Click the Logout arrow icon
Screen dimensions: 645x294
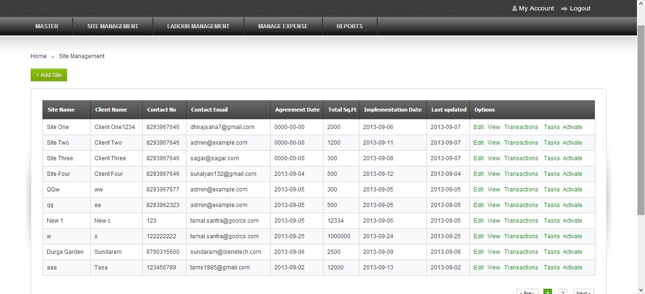564,9
